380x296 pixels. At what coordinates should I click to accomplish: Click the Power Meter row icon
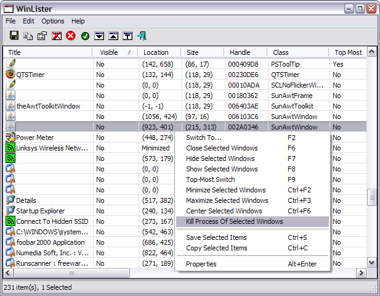pyautogui.click(x=10, y=138)
